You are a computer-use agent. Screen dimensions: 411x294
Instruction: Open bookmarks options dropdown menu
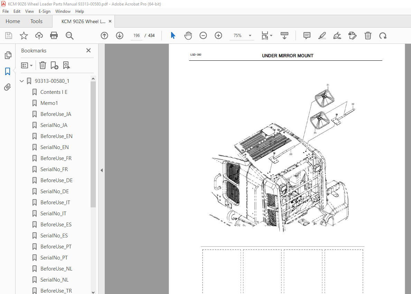tap(27, 66)
